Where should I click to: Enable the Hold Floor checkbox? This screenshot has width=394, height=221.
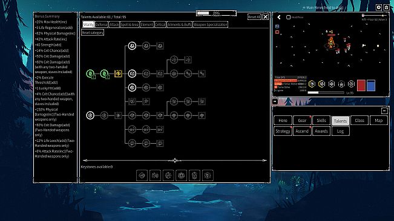289,17
